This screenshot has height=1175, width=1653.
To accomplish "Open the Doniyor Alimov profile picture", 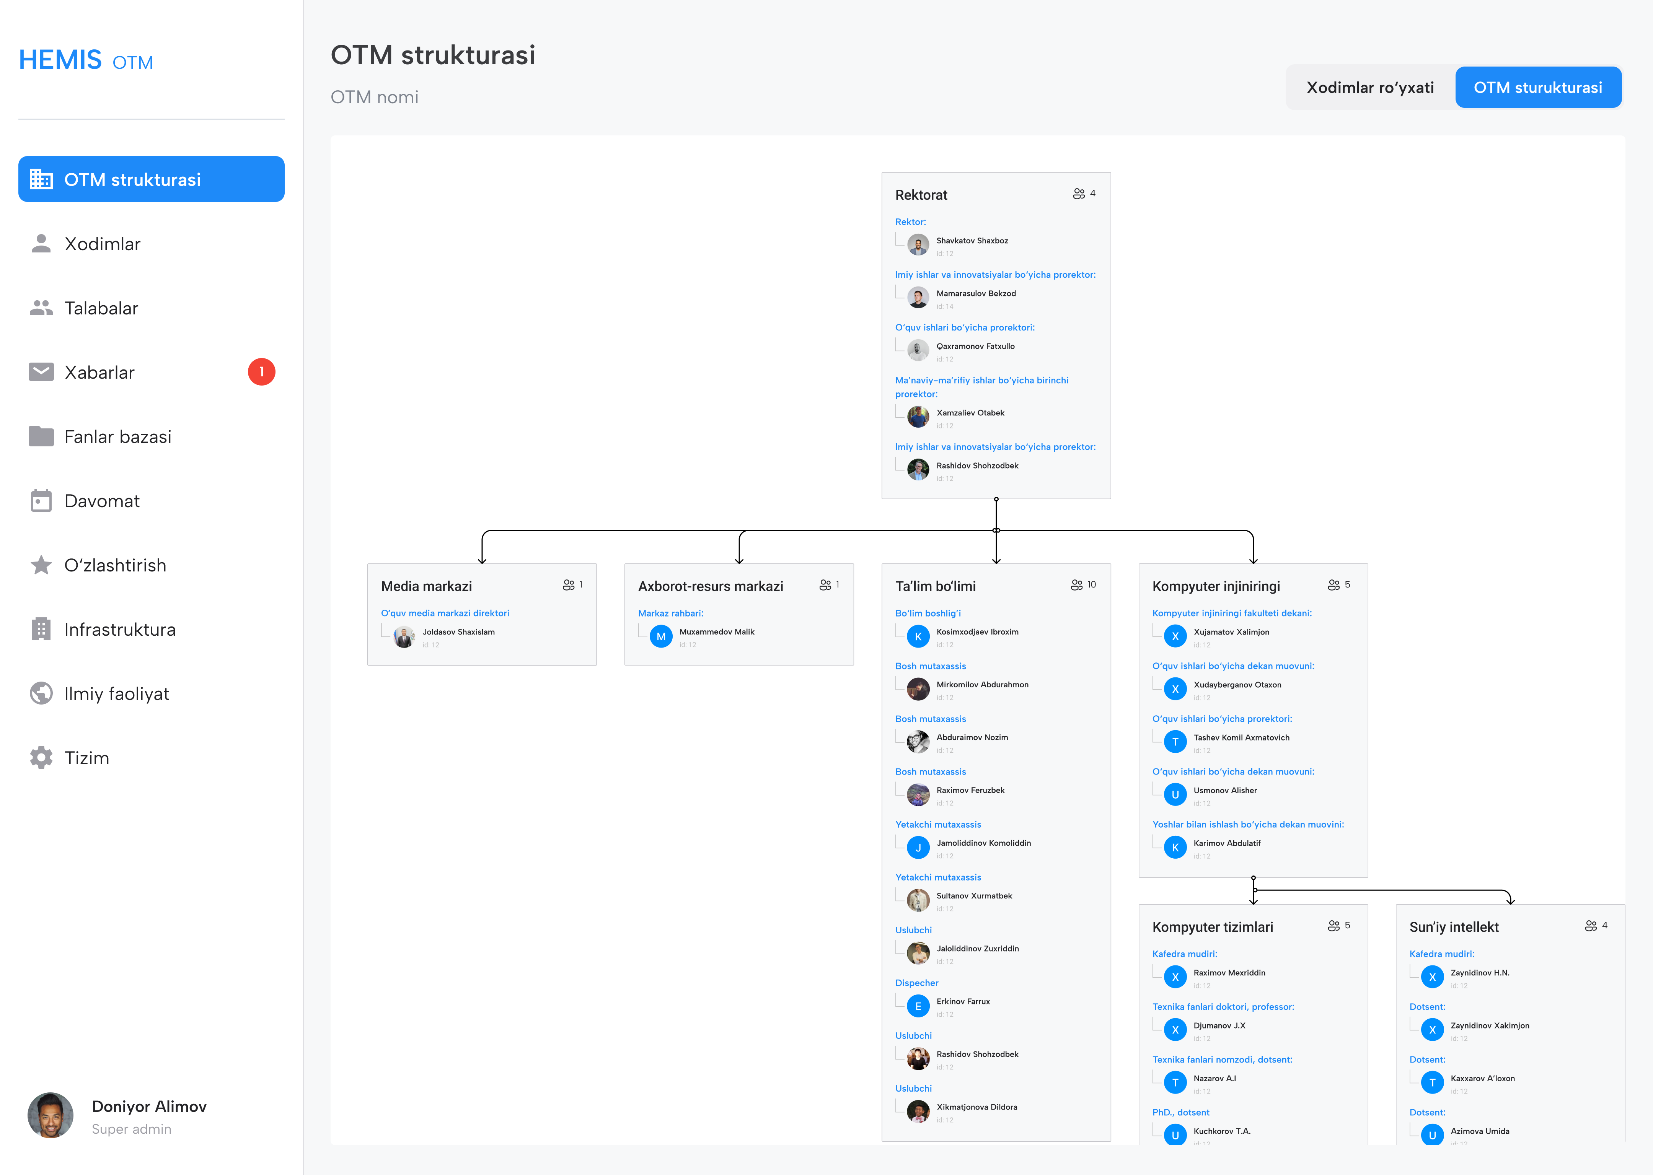I will (51, 1115).
